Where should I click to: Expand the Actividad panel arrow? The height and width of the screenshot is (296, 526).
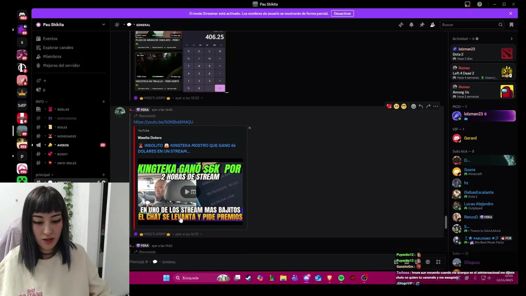click(x=511, y=39)
